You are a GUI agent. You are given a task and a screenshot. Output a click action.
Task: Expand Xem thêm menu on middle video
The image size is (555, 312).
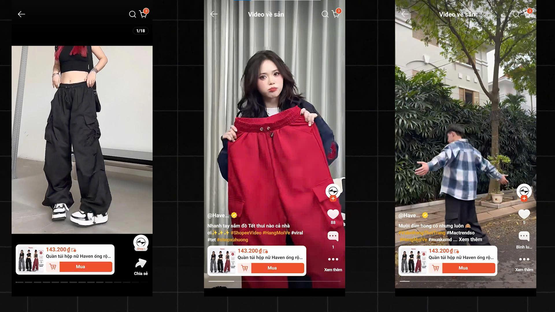[x=333, y=259]
